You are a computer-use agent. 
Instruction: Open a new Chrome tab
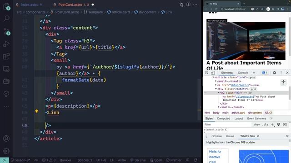pos(244,4)
